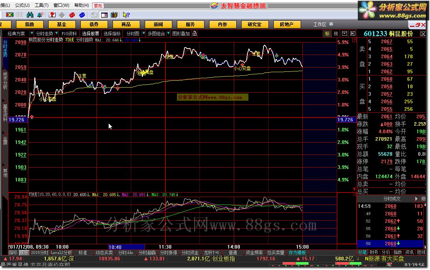Open the books library icon

tap(114, 15)
